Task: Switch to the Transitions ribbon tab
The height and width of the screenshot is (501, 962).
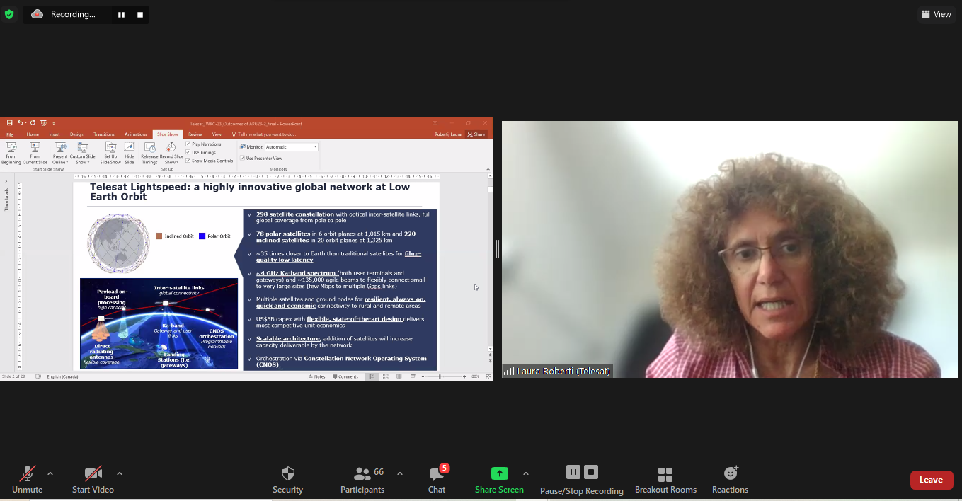Action: [x=104, y=134]
